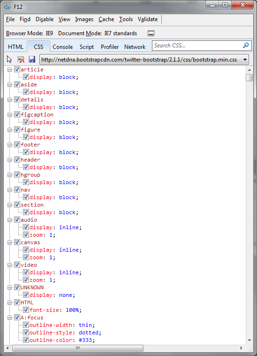Click Document Mode: IE7 standards
The height and width of the screenshot is (356, 257).
coord(98,33)
